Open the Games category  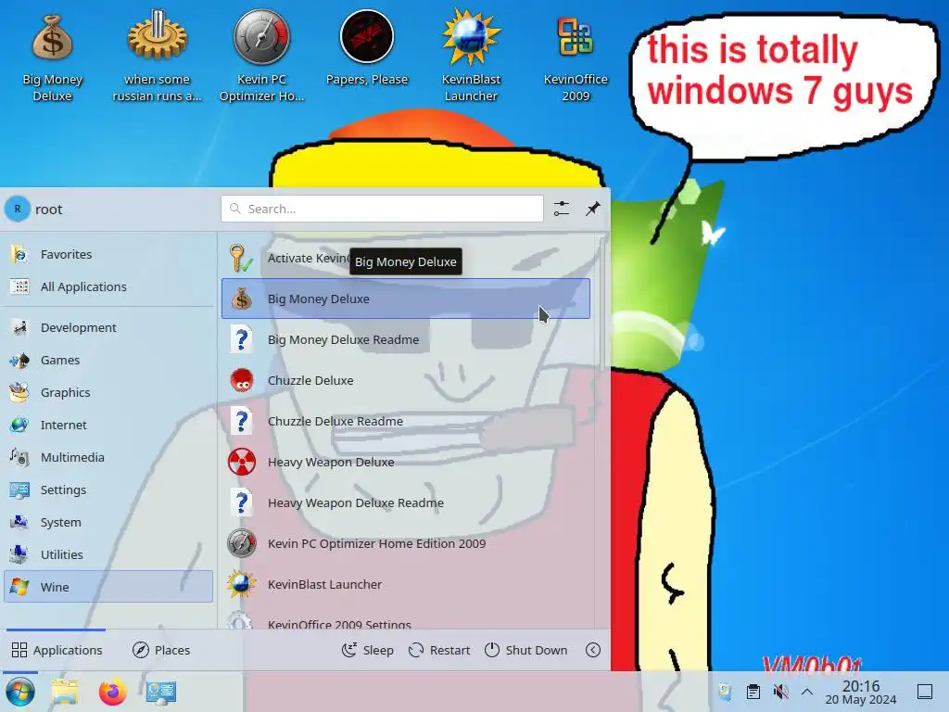pos(108,360)
